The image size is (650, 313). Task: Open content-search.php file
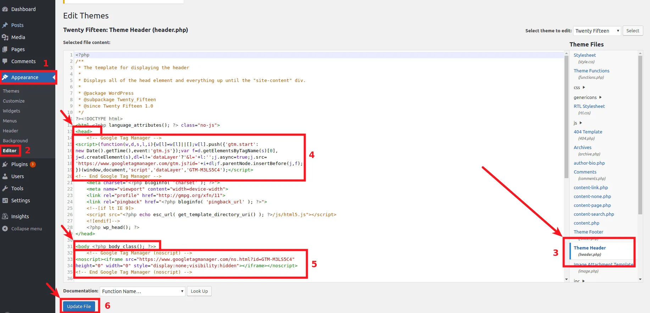click(x=594, y=214)
